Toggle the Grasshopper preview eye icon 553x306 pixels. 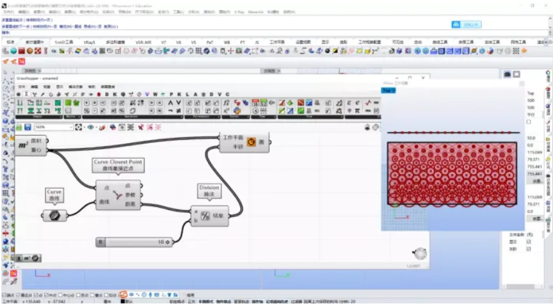[x=90, y=127]
